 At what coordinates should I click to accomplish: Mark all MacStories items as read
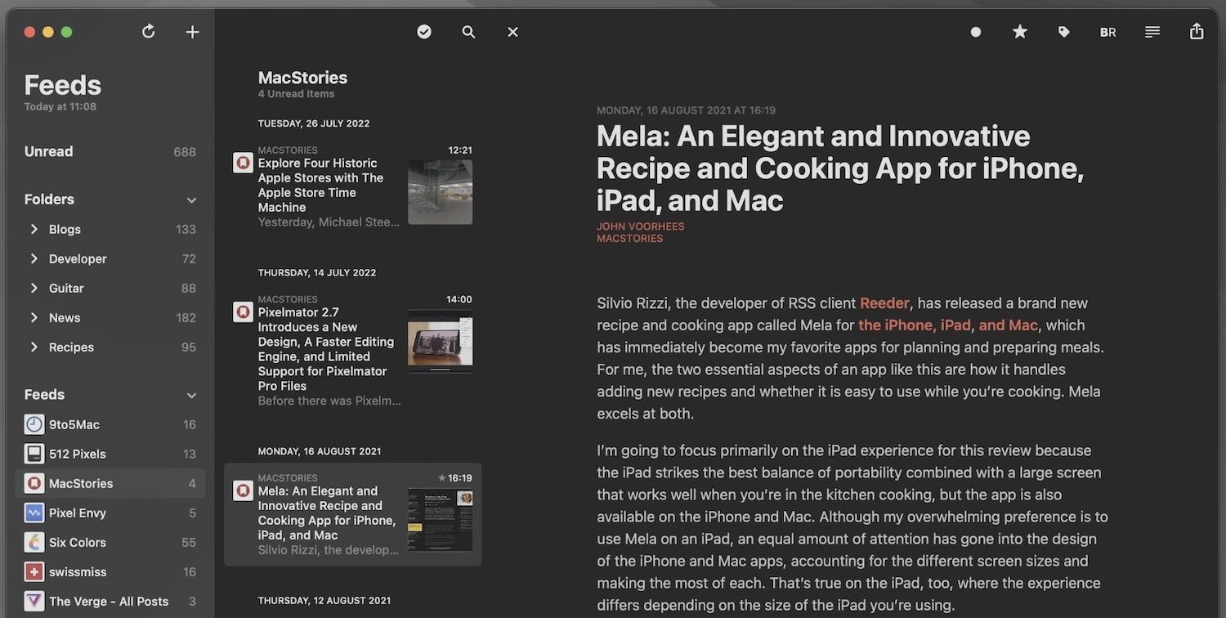coord(424,32)
